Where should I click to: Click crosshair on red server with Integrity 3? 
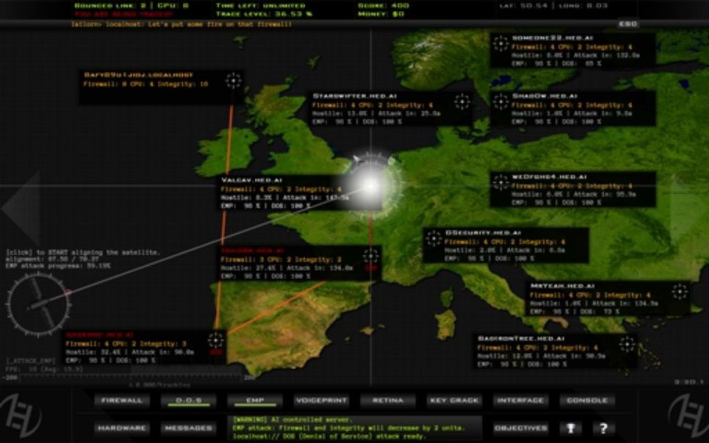pos(215,340)
